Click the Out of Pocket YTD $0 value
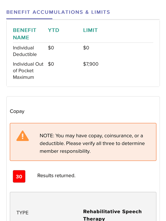 pyautogui.click(x=51, y=64)
